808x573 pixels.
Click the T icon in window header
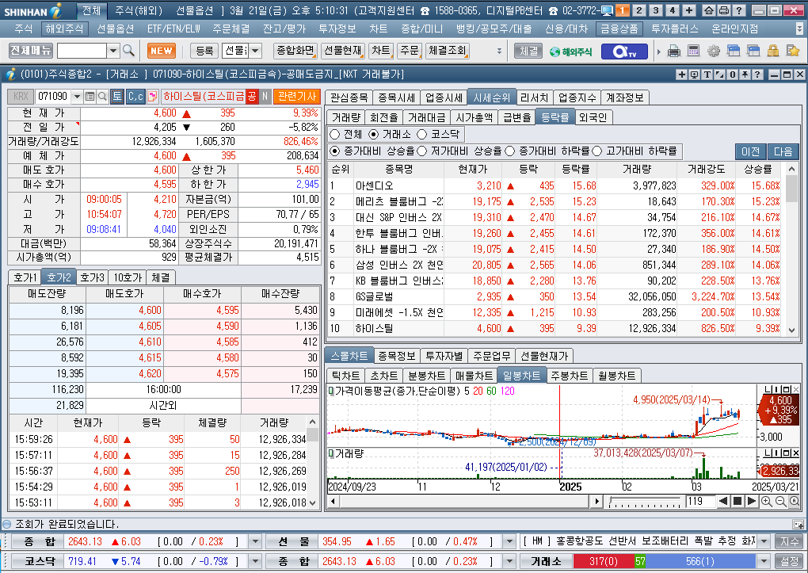[707, 74]
